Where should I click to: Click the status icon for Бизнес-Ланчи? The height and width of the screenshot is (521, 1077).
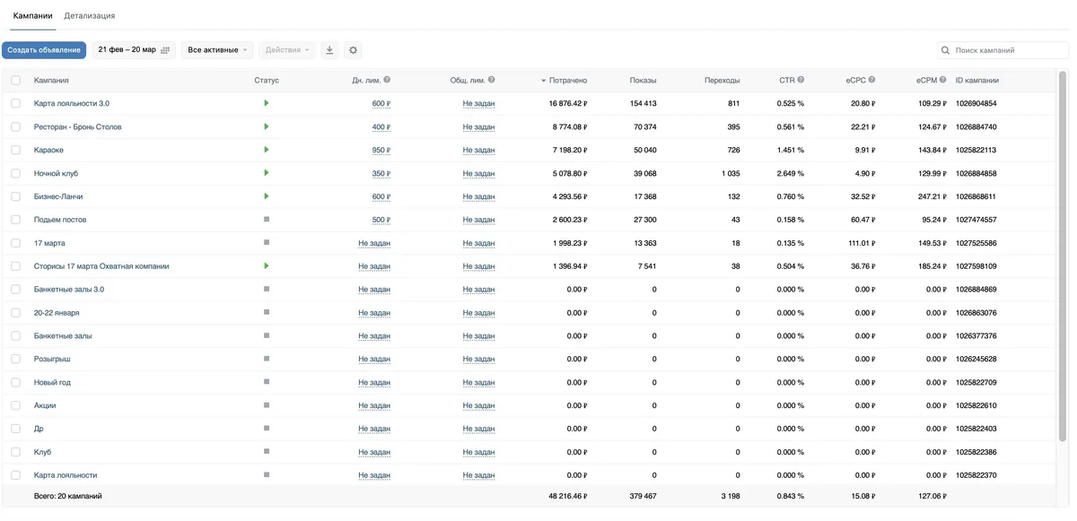click(267, 196)
